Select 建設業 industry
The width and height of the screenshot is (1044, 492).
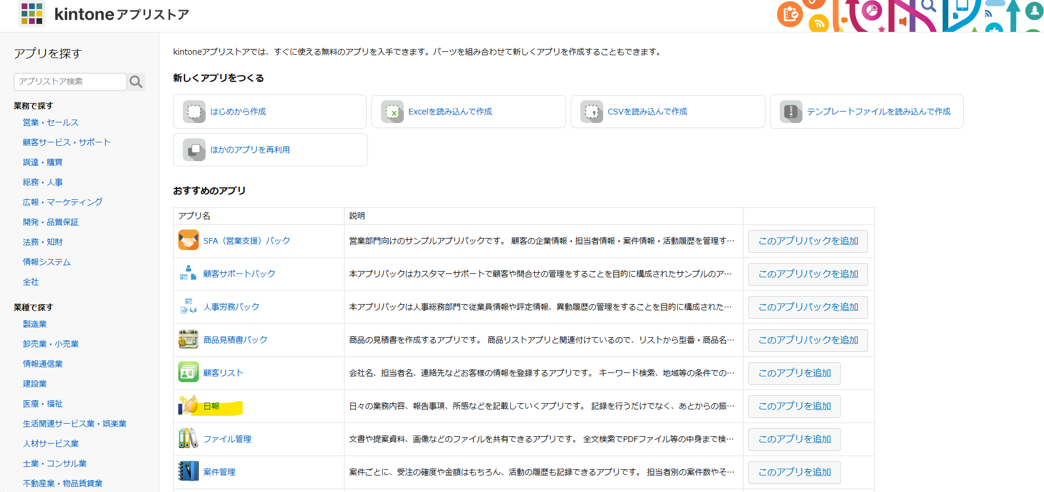click(35, 384)
